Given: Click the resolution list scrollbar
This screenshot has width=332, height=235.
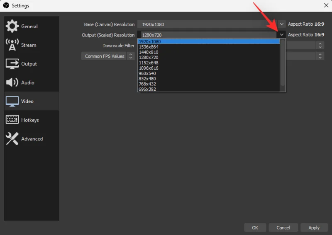Looking at the screenshot, I should 283,62.
